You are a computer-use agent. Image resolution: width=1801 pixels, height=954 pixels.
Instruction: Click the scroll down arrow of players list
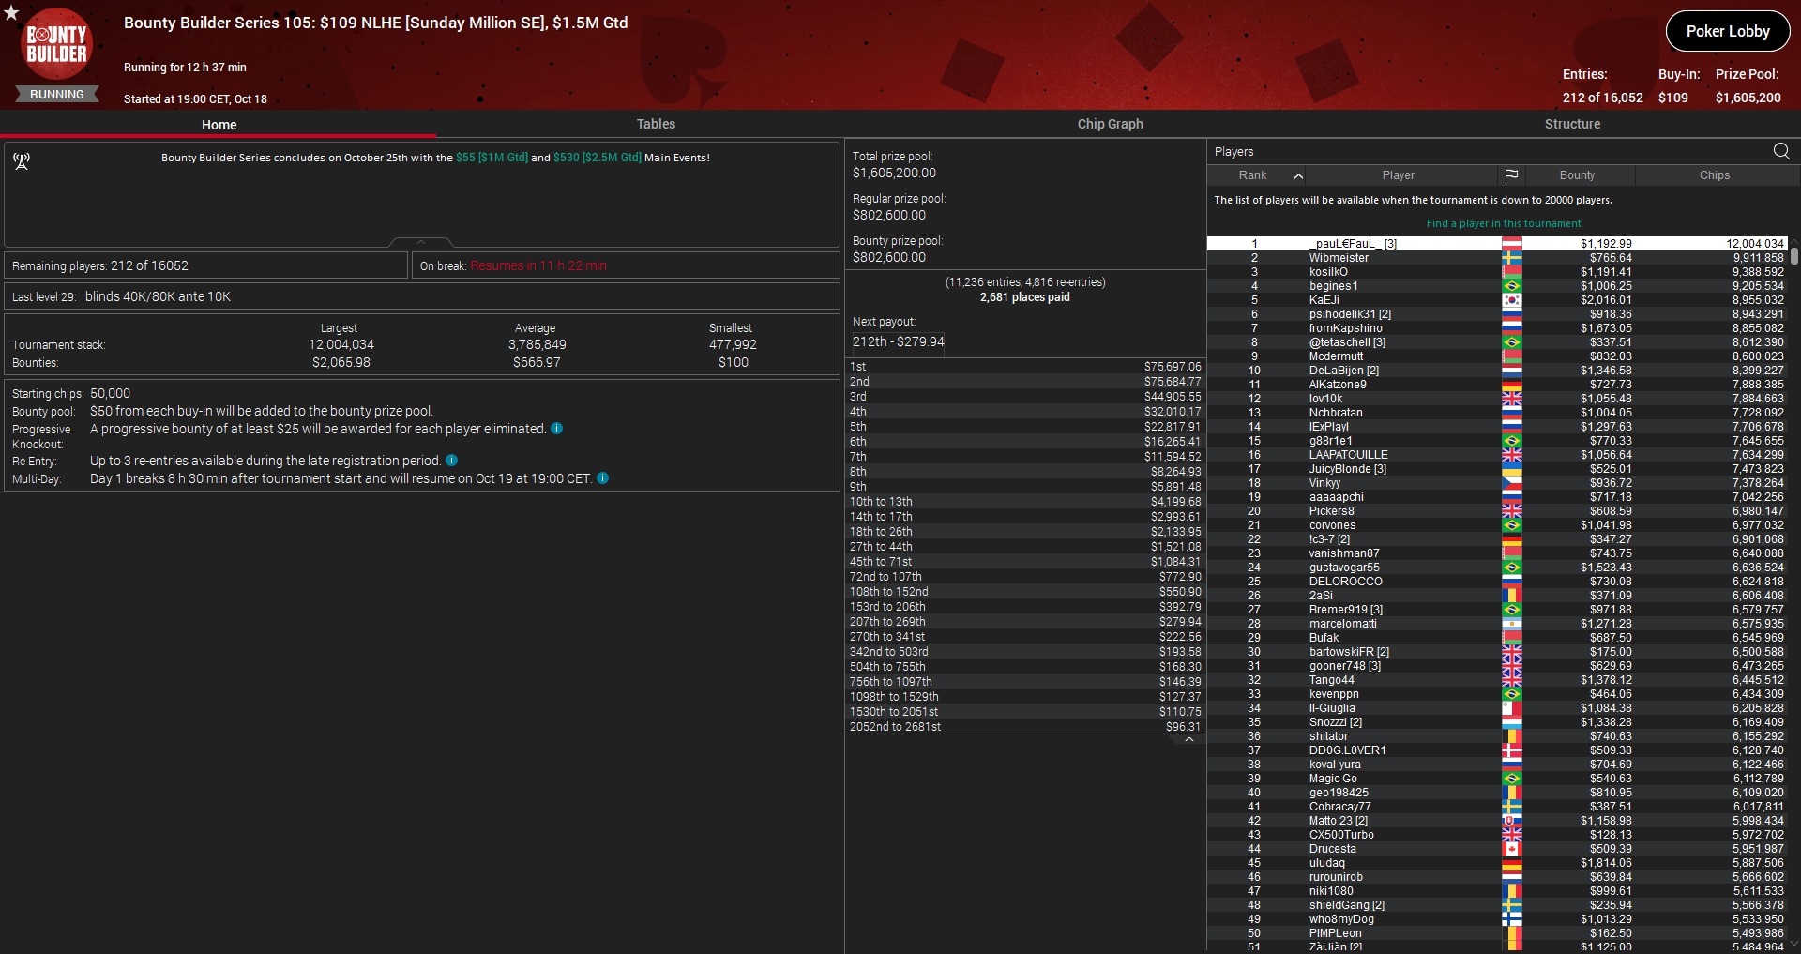pyautogui.click(x=1794, y=945)
